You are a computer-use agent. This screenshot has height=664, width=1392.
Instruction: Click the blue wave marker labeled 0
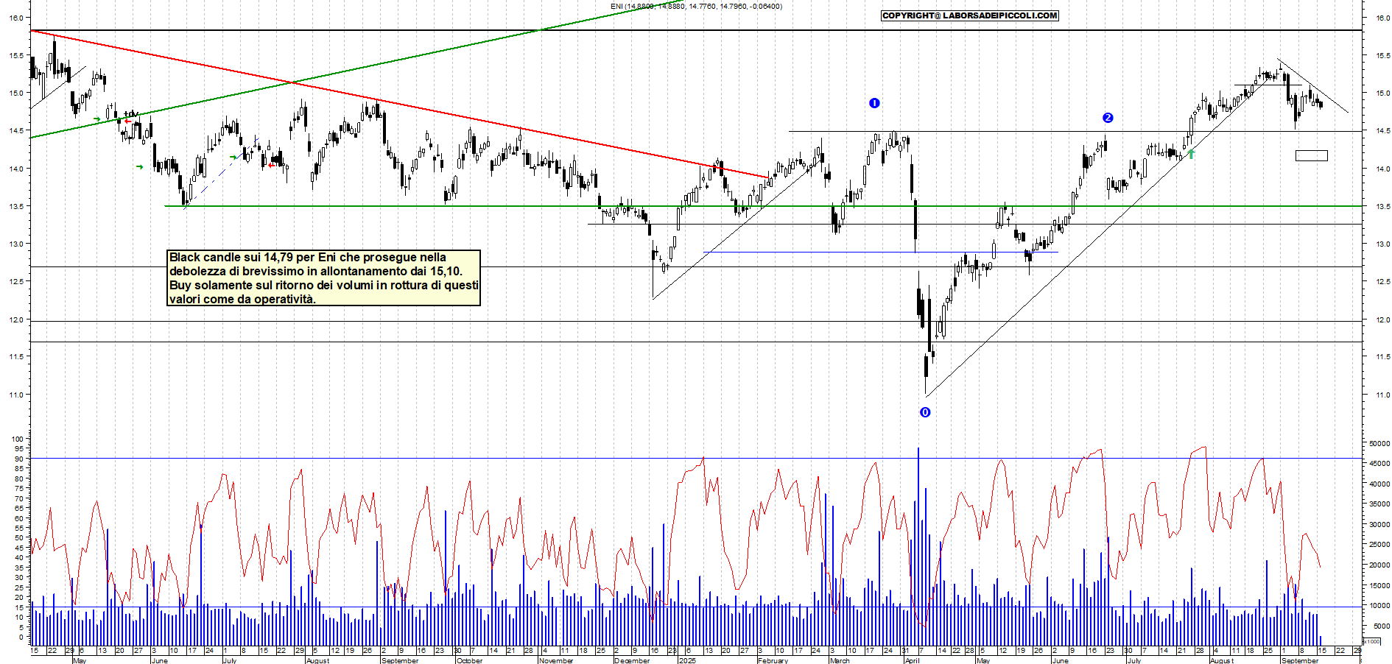tap(925, 412)
